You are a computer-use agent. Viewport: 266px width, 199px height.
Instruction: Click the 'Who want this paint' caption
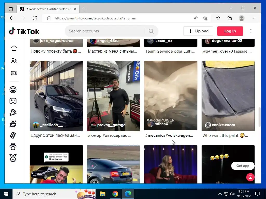click(225, 136)
